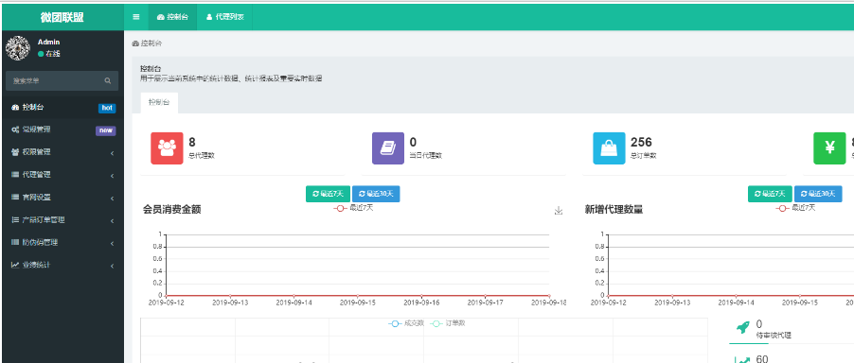Click 最近7天 button above 新增代理数量 chart

(x=770, y=194)
